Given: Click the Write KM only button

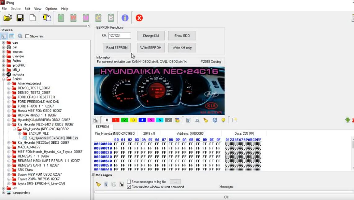Looking at the screenshot, I should click(x=182, y=48).
